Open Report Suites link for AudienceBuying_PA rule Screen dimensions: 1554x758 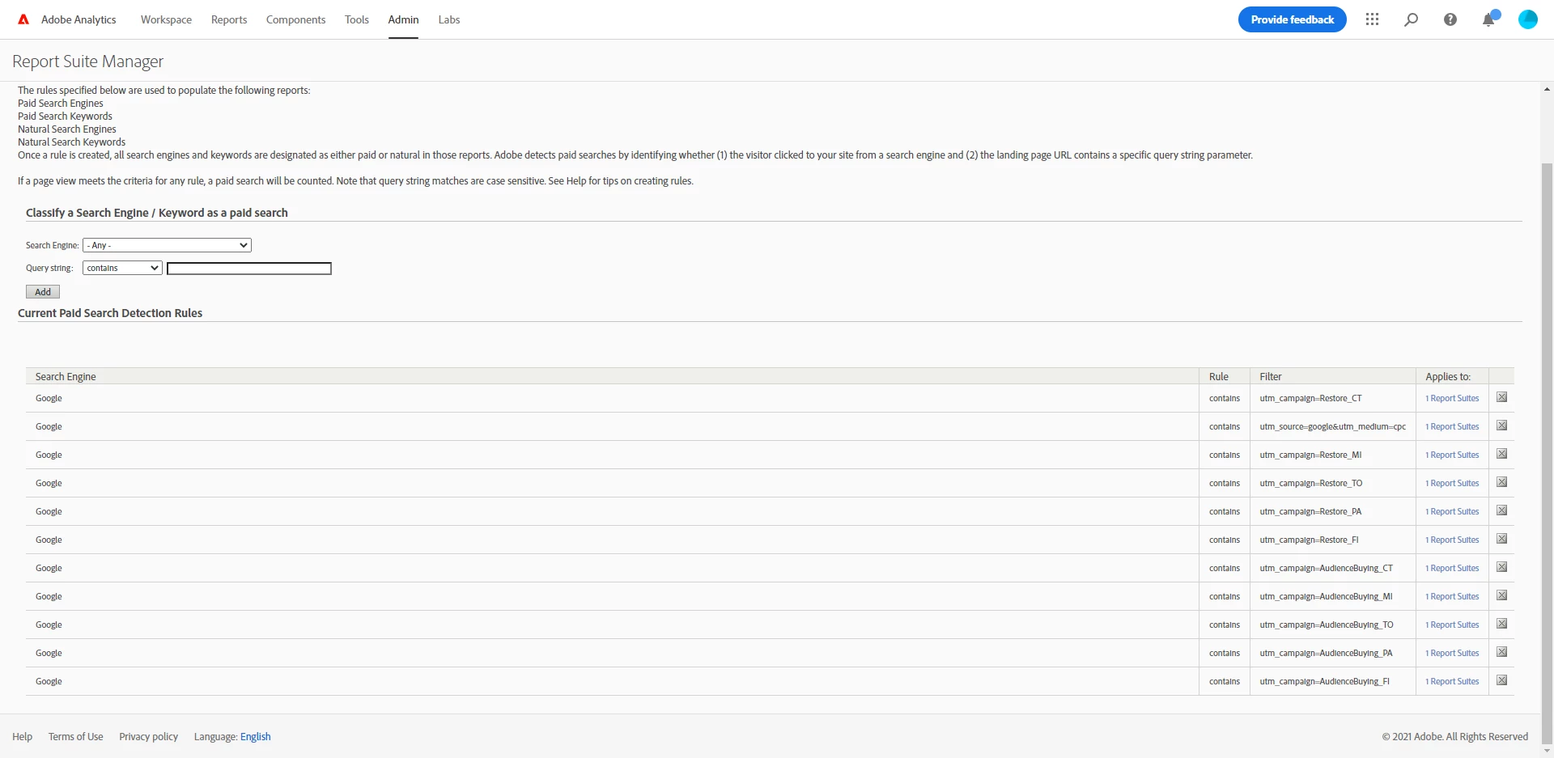coord(1452,653)
